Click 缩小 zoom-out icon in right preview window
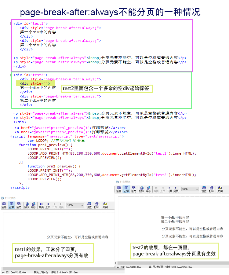The width and height of the screenshot is (229, 275). click(148, 189)
